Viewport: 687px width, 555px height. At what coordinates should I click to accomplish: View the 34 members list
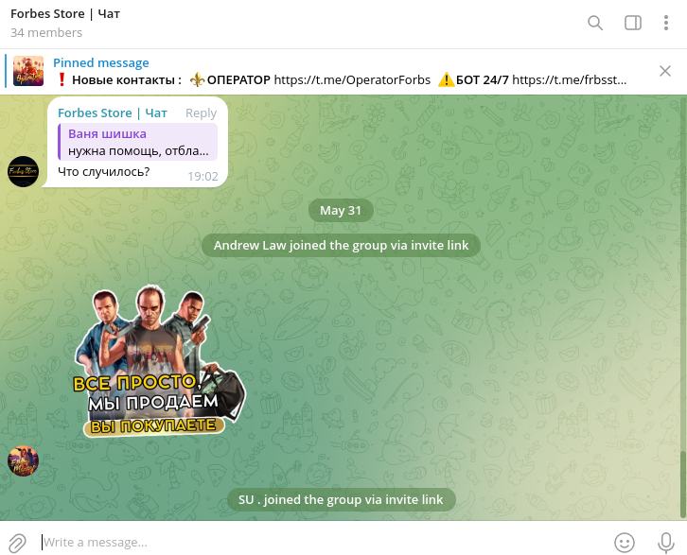[46, 33]
